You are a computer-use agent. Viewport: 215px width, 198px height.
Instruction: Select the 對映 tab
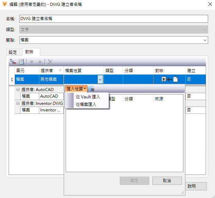(31, 52)
